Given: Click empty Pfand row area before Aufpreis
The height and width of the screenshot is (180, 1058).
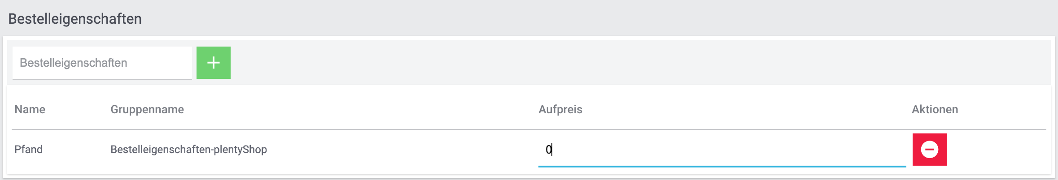Looking at the screenshot, I should pyautogui.click(x=404, y=150).
